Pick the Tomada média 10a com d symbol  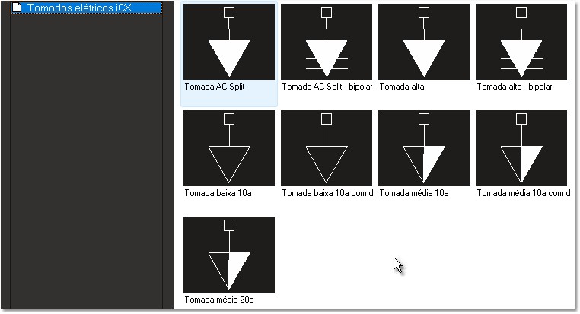[x=521, y=148]
